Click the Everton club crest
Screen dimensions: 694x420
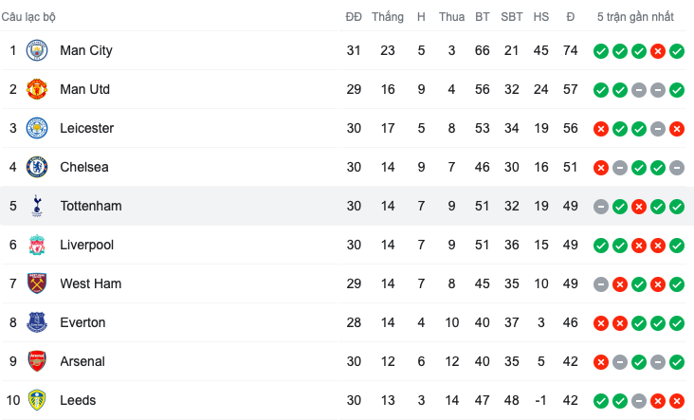pos(37,322)
